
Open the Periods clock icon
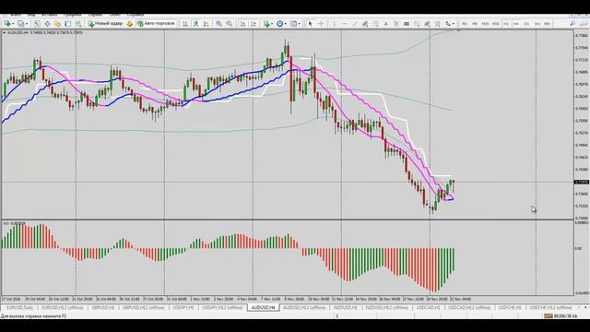(x=279, y=24)
